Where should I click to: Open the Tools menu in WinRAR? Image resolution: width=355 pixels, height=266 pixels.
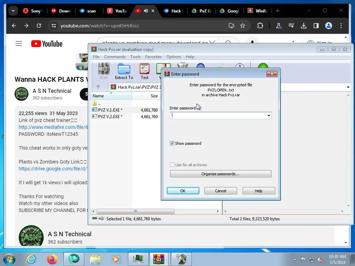tap(136, 57)
